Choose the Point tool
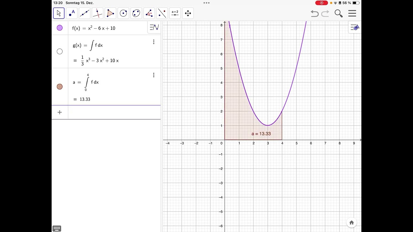This screenshot has height=232, width=413. (72, 13)
